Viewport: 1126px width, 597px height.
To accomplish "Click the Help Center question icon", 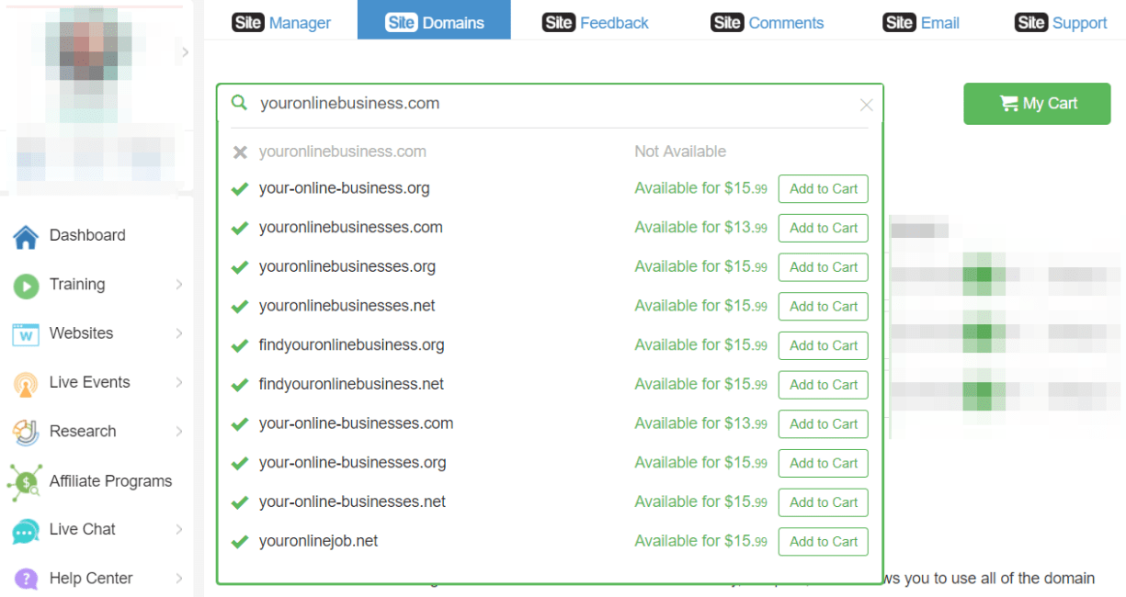I will (x=26, y=580).
